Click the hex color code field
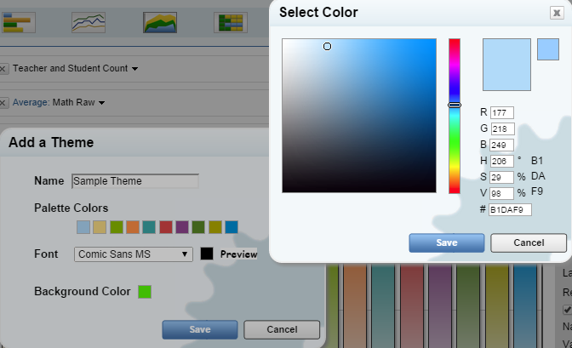 [511, 209]
